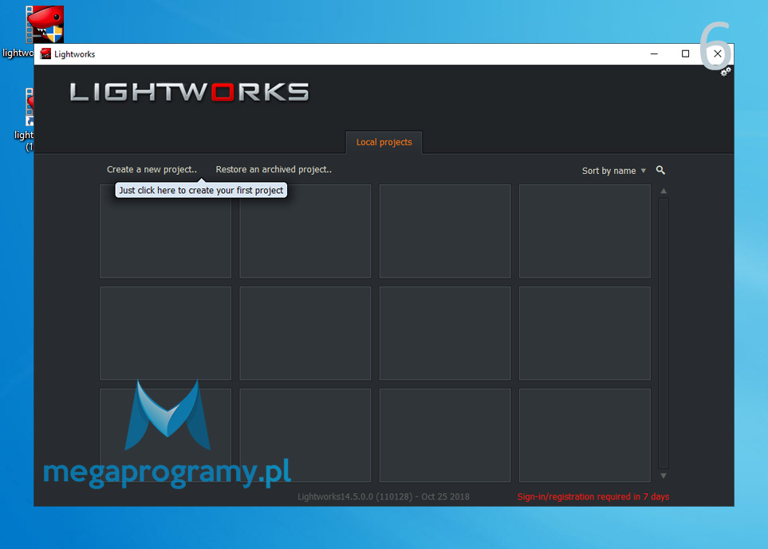
Task: Select the second Lightworks desktop shortcut icon
Action: [30, 107]
